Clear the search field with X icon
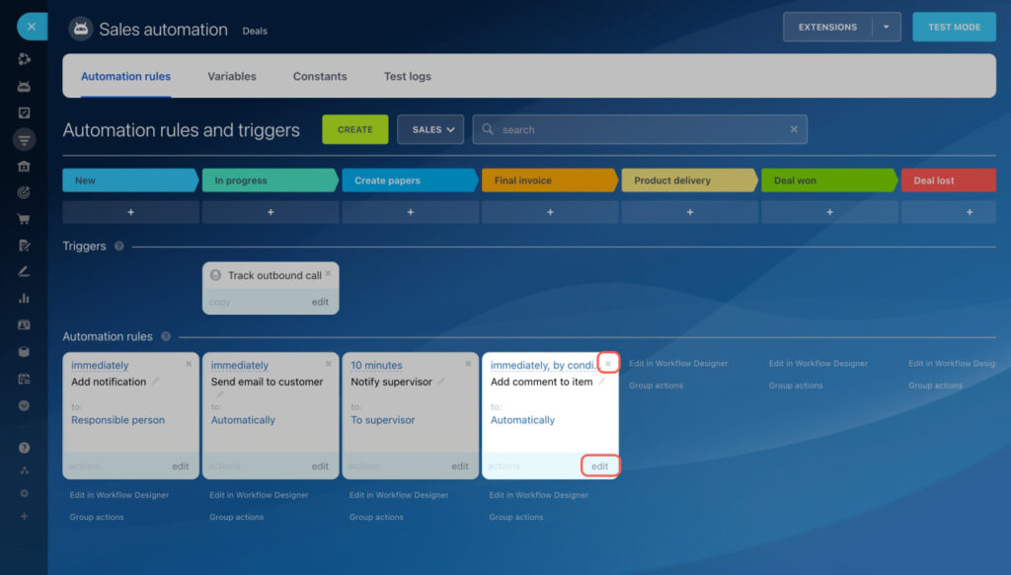 click(x=794, y=129)
